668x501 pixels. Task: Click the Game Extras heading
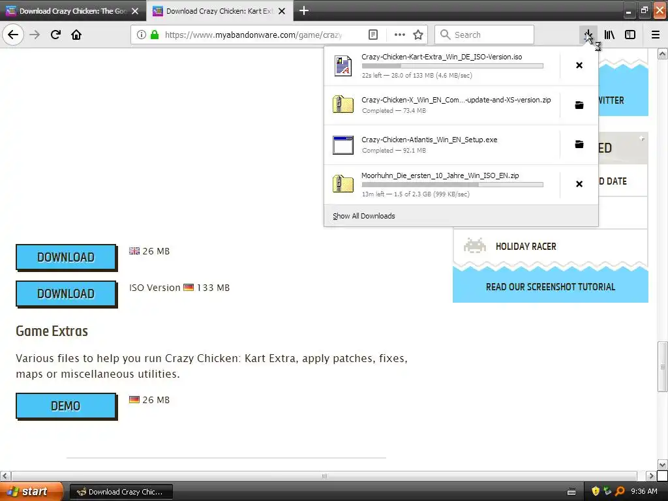coord(52,331)
